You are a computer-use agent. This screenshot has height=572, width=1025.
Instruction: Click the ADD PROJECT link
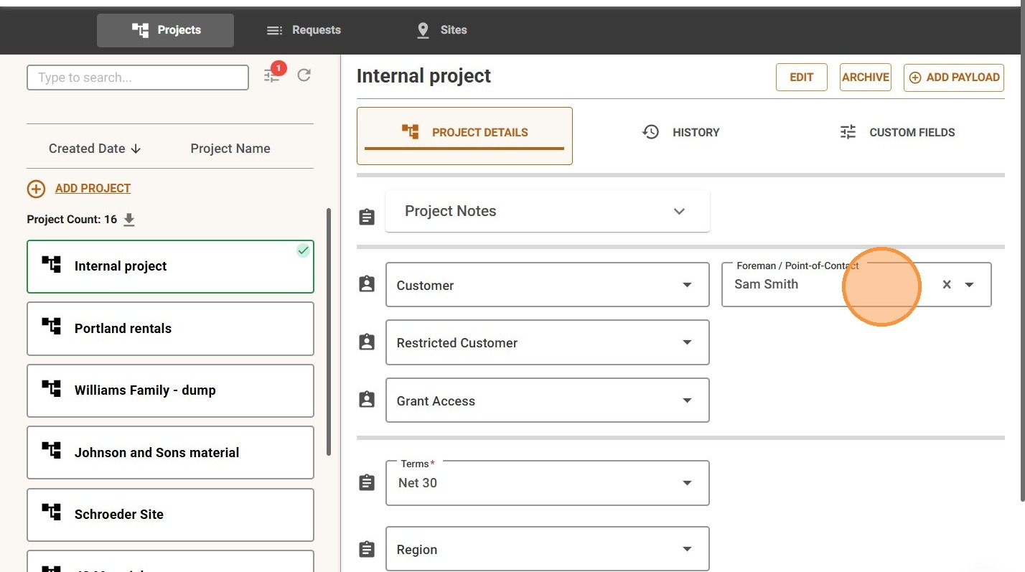click(93, 188)
